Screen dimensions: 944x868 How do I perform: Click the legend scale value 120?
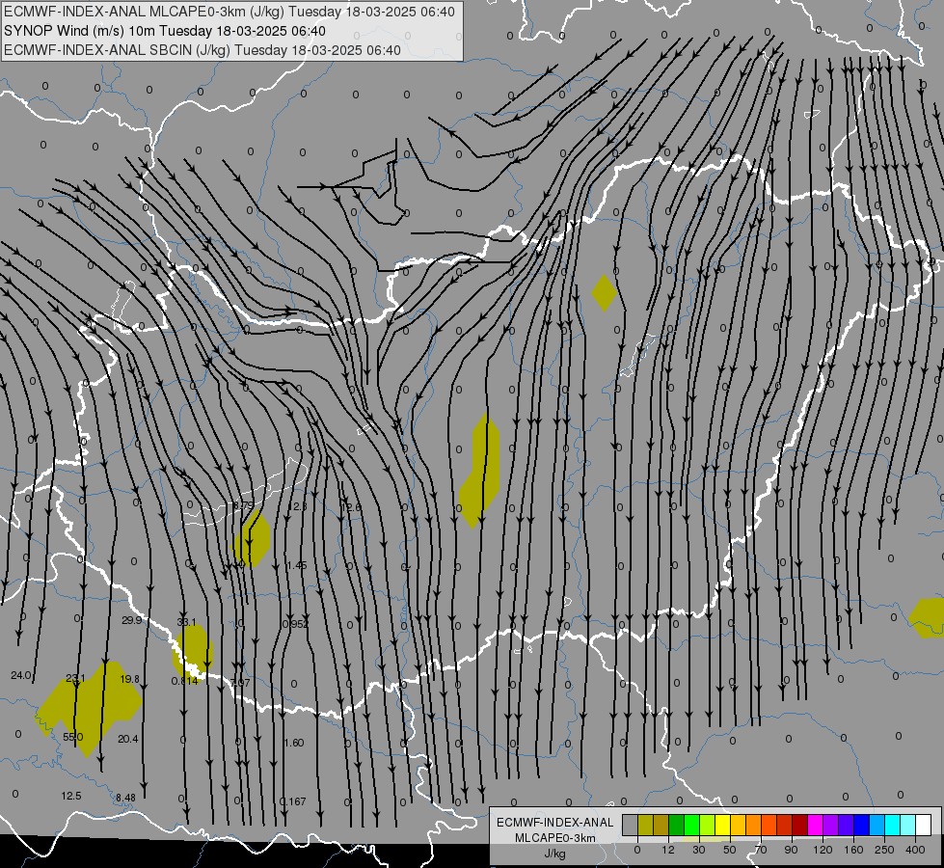point(823,850)
